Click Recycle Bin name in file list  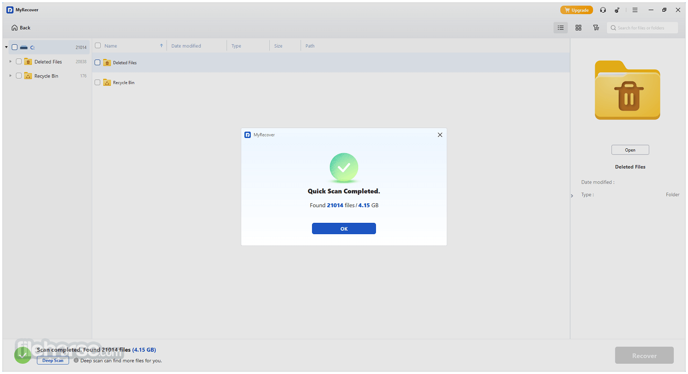click(x=124, y=83)
